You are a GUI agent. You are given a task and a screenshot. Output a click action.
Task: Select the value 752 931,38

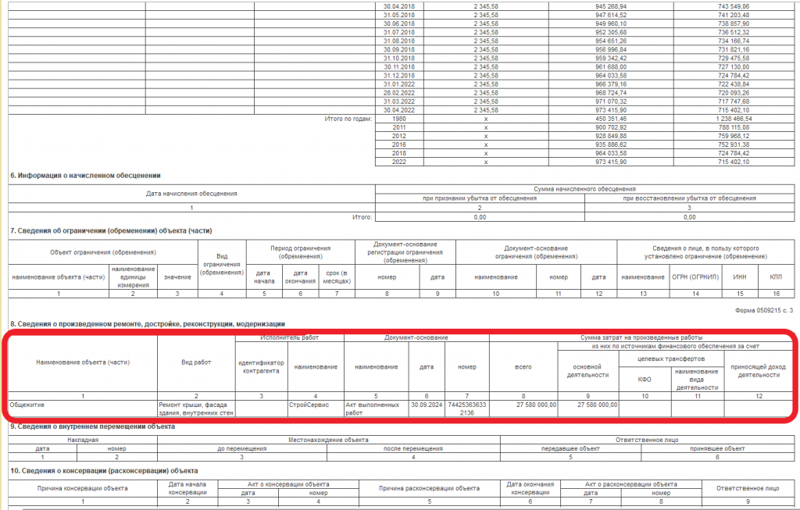click(733, 144)
